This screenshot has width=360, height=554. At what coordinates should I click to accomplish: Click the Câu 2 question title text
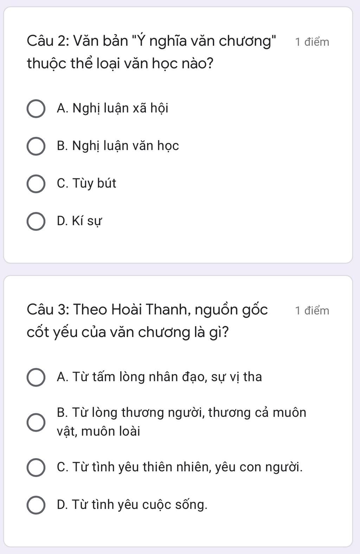click(152, 52)
